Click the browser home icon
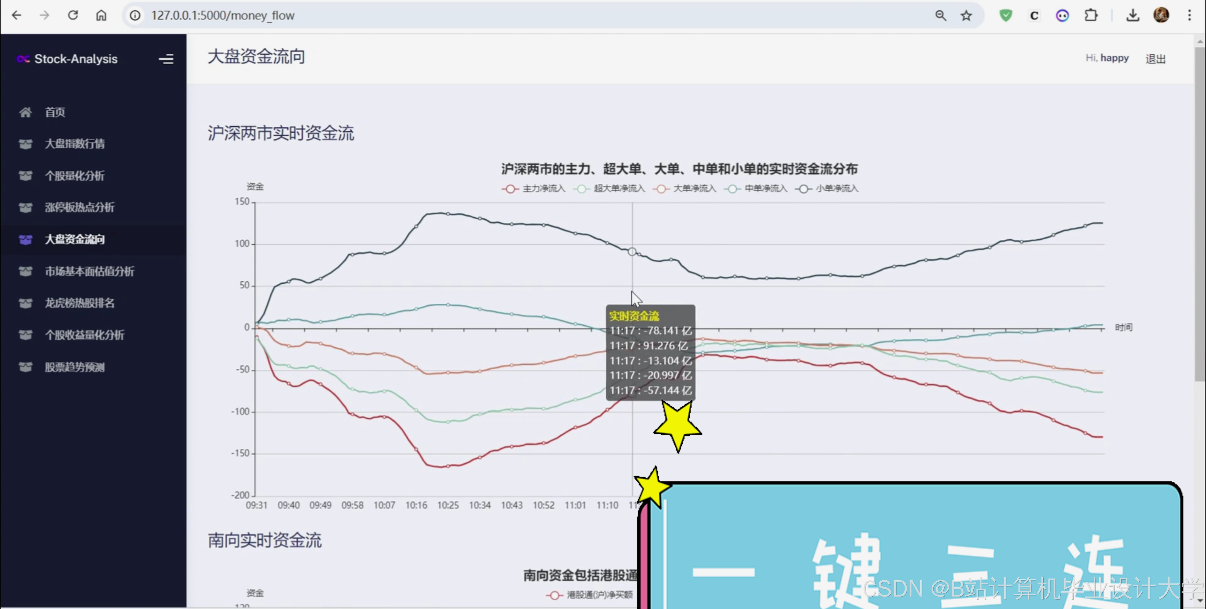This screenshot has width=1206, height=609. tap(101, 16)
